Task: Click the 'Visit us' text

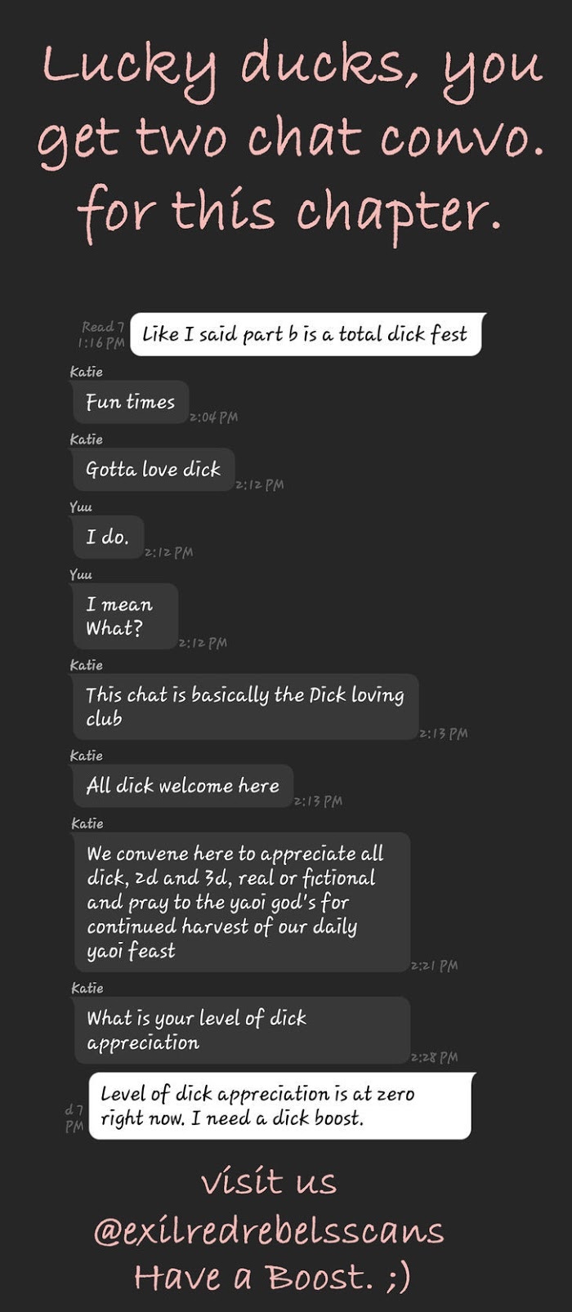Action: point(269,1182)
